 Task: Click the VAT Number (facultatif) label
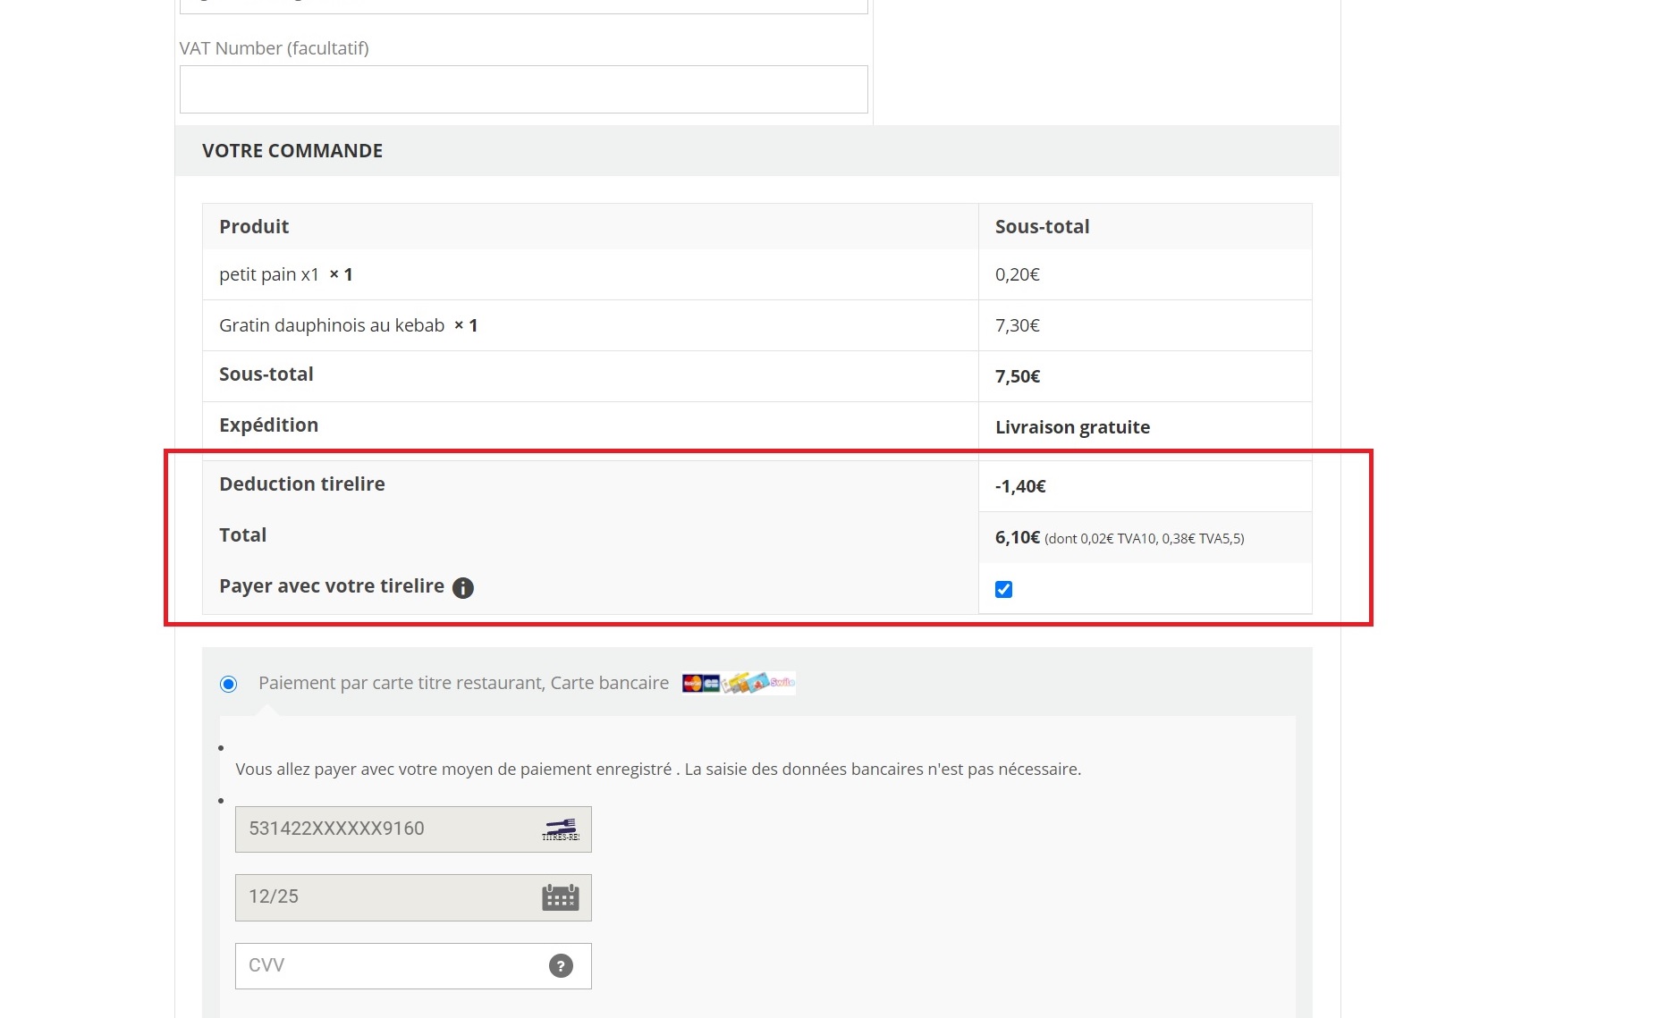point(274,48)
